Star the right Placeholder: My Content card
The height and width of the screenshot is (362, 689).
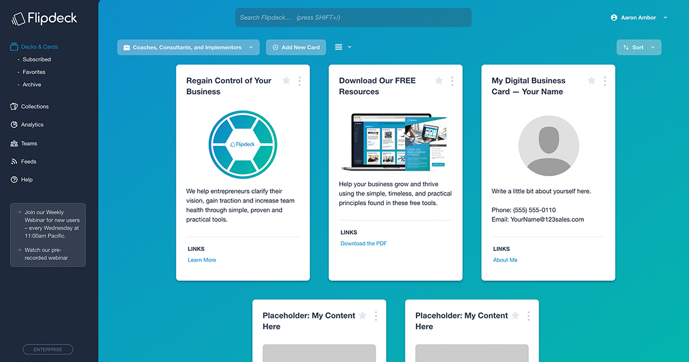pyautogui.click(x=516, y=316)
